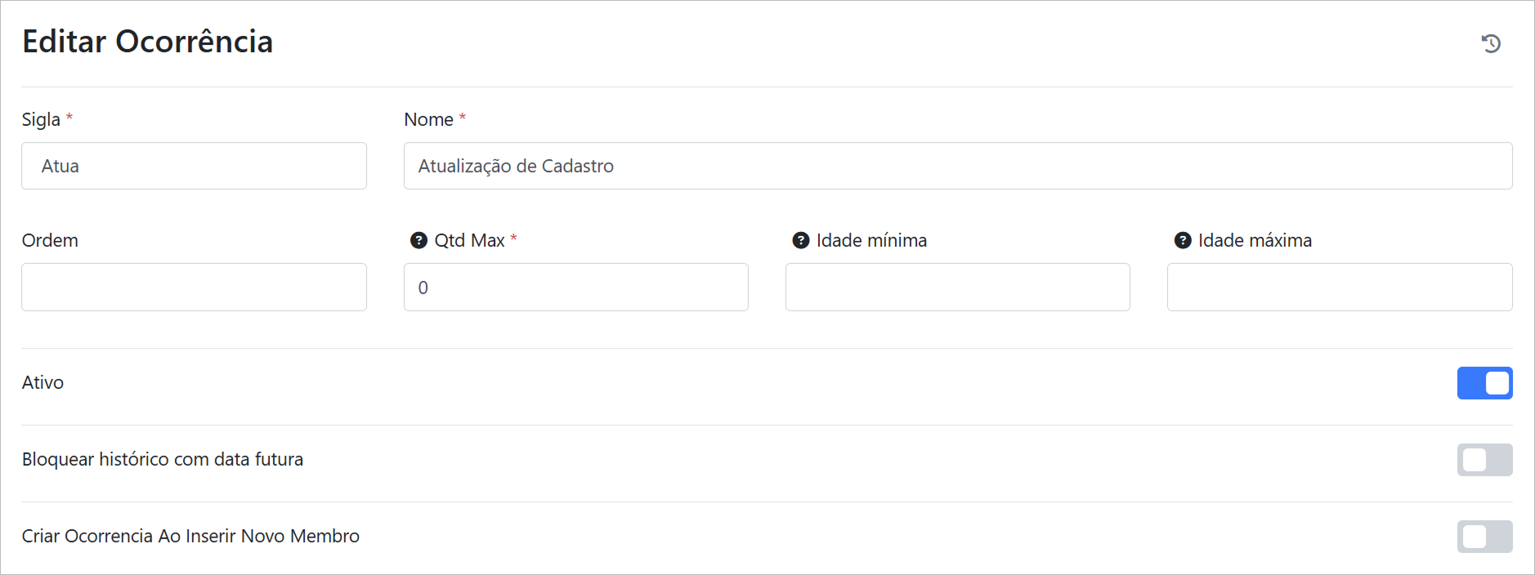Click the Idade máxima help icon
The width and height of the screenshot is (1535, 575).
[x=1183, y=240]
